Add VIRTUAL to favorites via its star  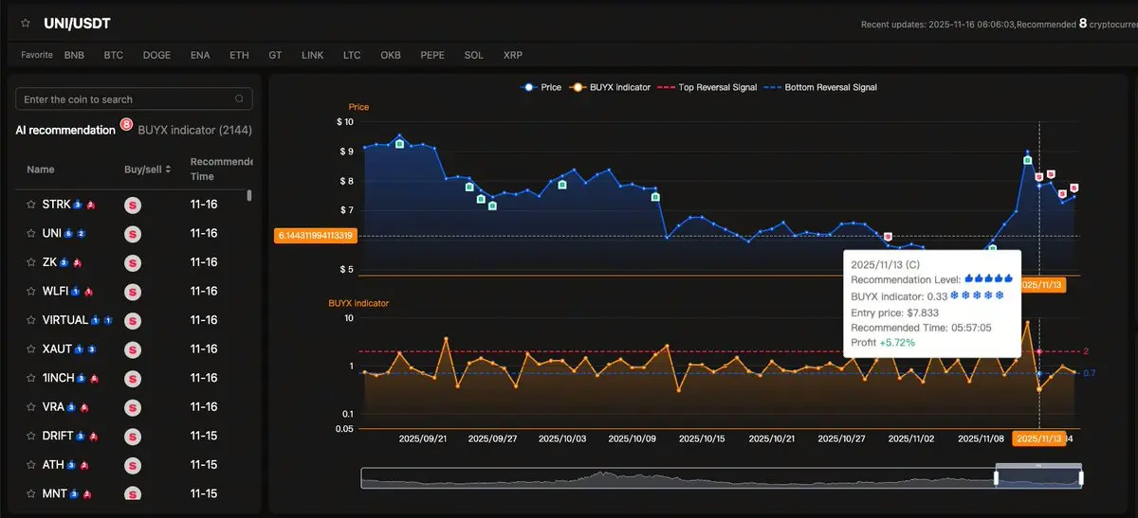pyautogui.click(x=31, y=320)
